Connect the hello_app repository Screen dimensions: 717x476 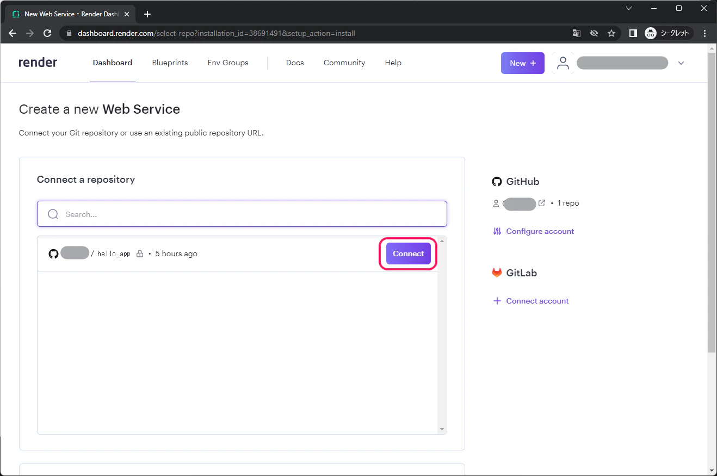tap(409, 254)
